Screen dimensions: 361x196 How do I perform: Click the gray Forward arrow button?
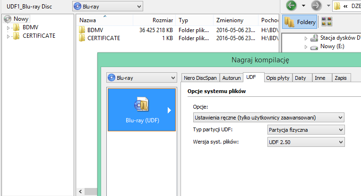(316, 6)
